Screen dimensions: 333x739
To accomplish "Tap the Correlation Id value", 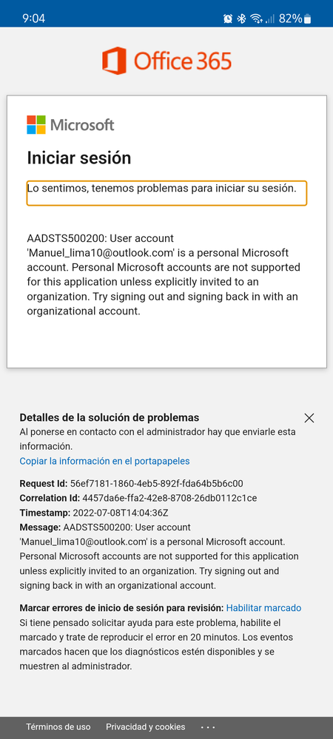I will click(x=169, y=498).
